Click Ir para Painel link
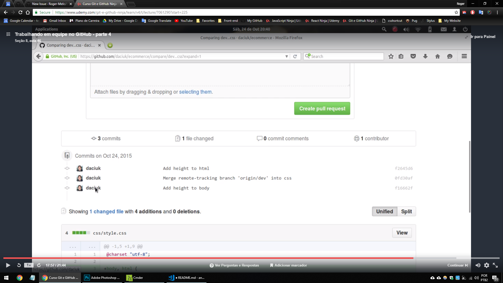The height and width of the screenshot is (283, 503). coord(483,37)
